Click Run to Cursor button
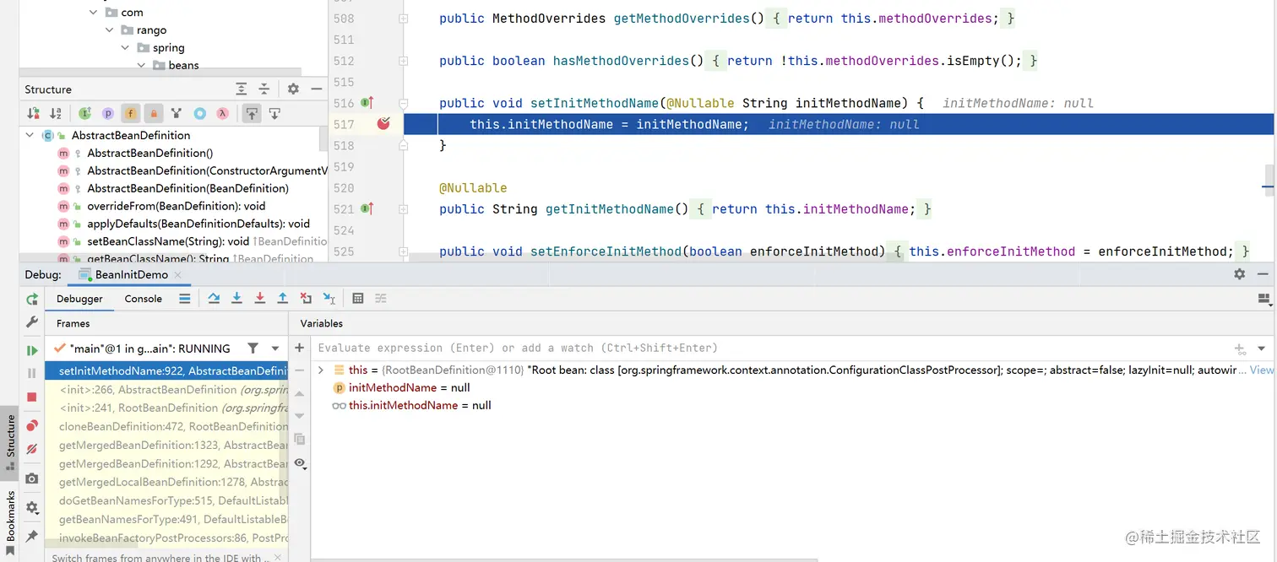 pos(329,299)
